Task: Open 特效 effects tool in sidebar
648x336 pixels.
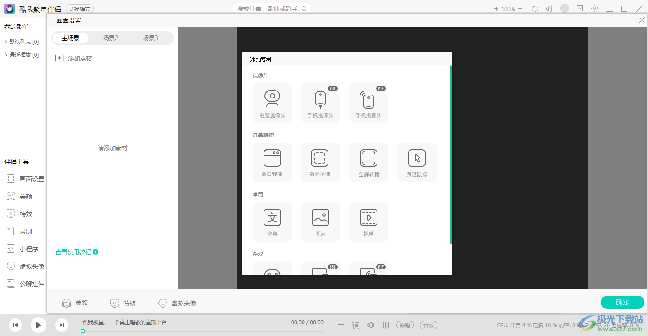Action: pyautogui.click(x=20, y=214)
